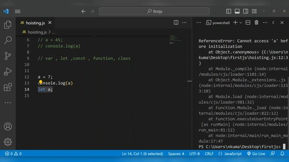The height and width of the screenshot is (162, 289).
Task: Start the server with Go Live
Action: 256,154
